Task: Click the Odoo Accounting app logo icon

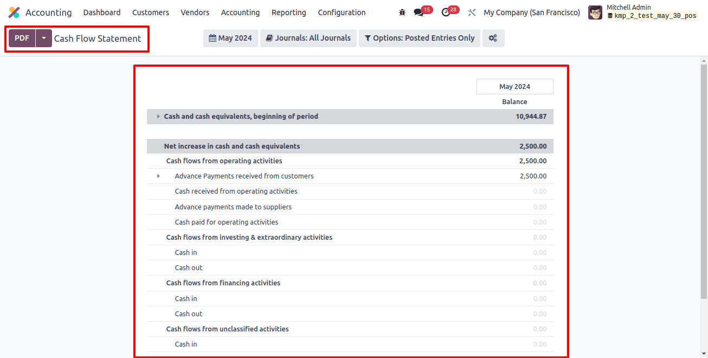Action: tap(14, 12)
